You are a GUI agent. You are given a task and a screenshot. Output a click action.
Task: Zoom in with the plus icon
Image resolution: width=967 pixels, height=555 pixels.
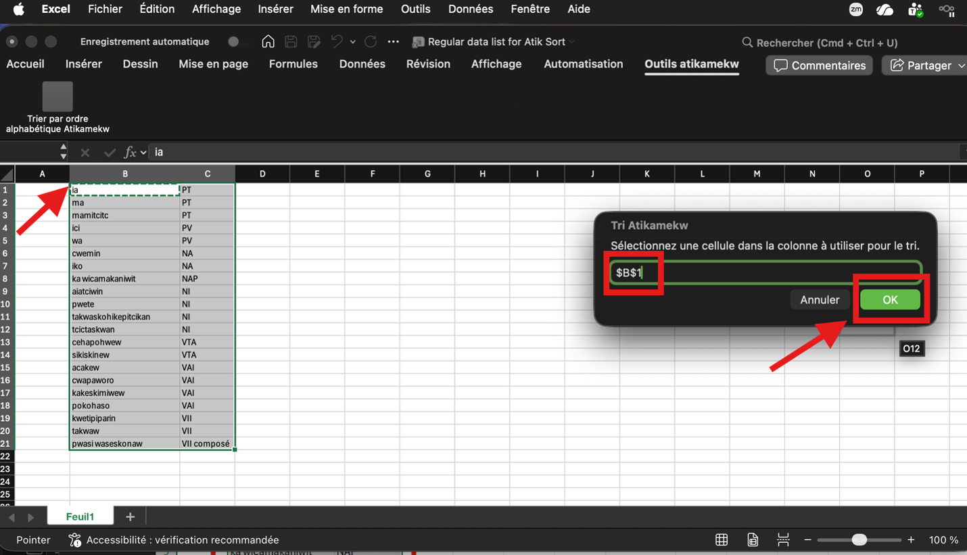coord(911,539)
